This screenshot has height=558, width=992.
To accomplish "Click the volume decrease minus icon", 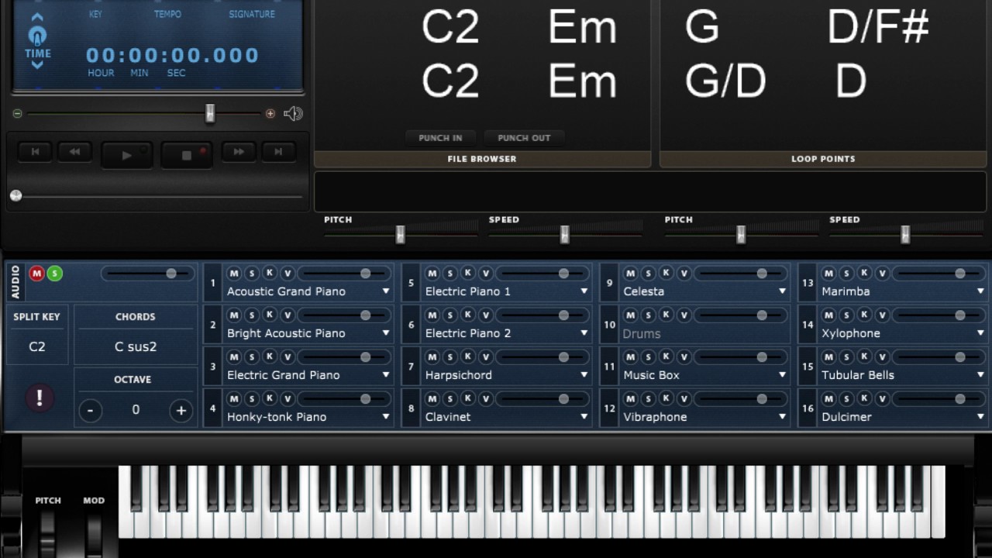I will pos(17,114).
